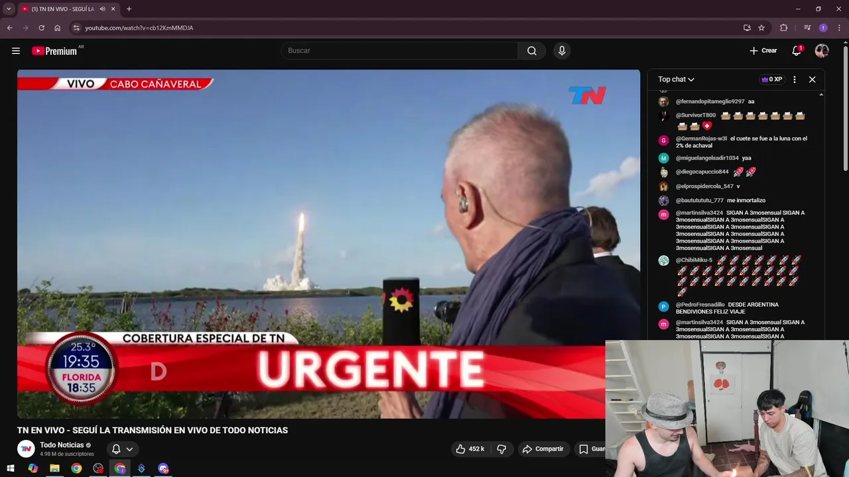Open Chrome profile avatar

coord(823,28)
